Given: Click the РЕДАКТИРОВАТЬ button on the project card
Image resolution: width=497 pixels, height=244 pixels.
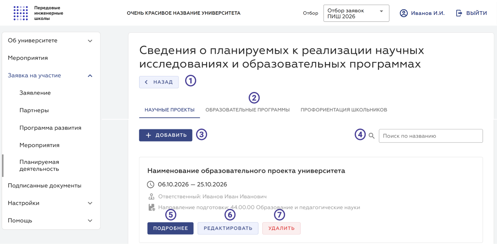Looking at the screenshot, I should click(x=228, y=228).
